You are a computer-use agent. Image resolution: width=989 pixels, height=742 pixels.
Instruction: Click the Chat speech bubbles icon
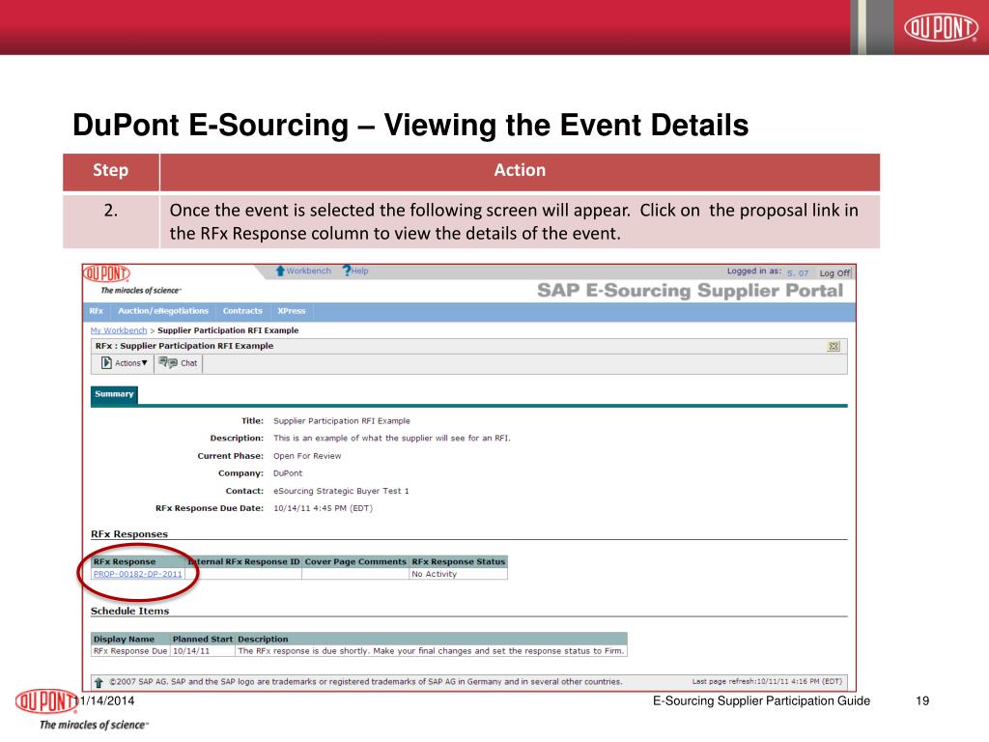(x=168, y=363)
